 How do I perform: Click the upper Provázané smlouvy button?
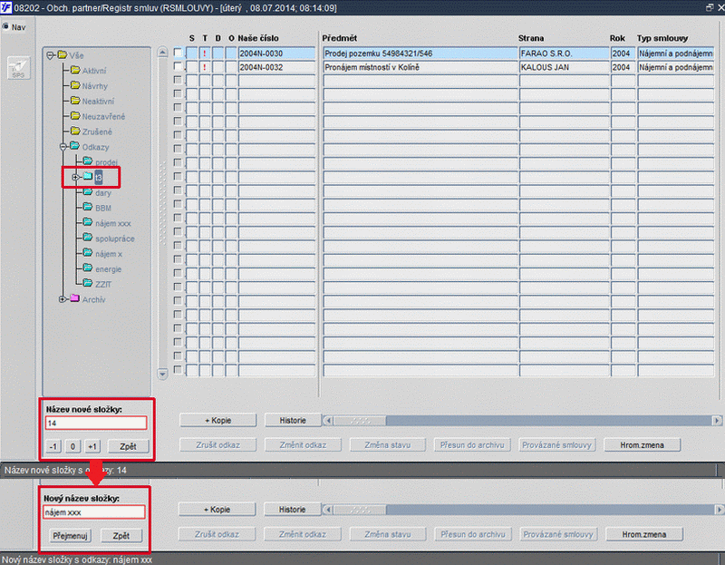click(x=556, y=445)
